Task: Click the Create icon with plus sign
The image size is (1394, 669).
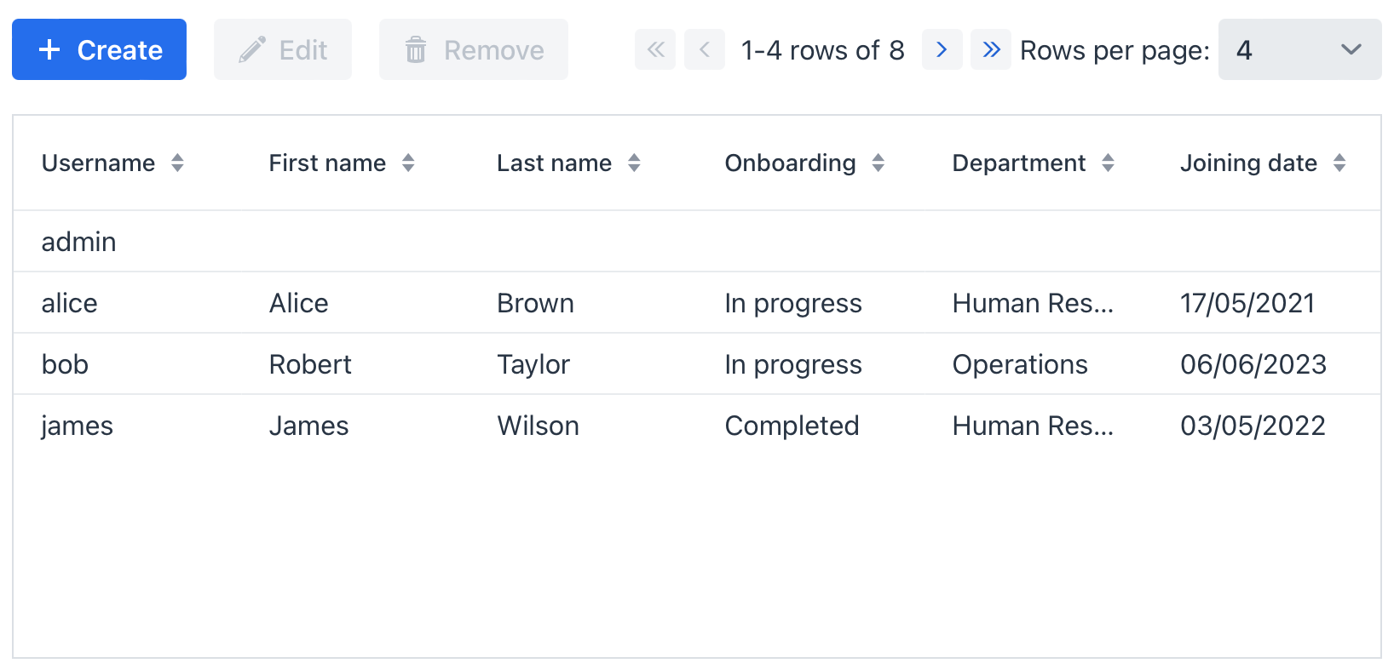Action: click(x=47, y=49)
